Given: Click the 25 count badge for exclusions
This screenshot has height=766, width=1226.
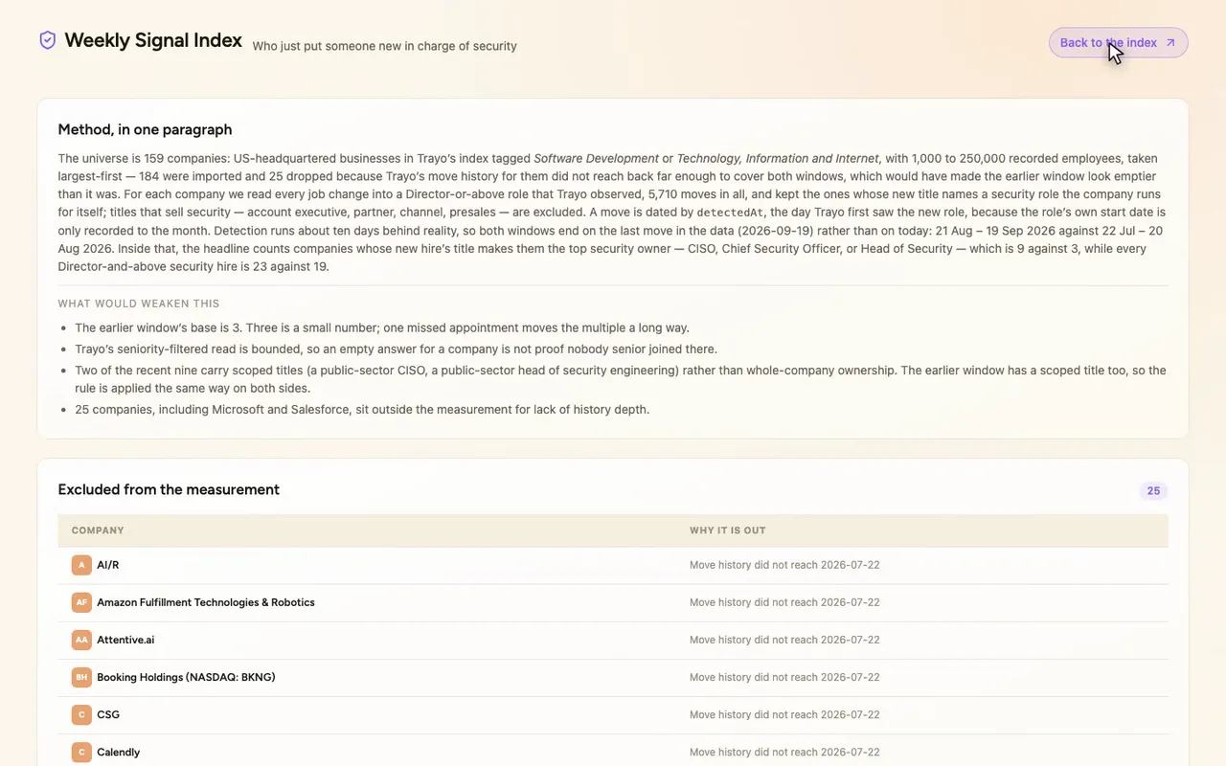Looking at the screenshot, I should (x=1153, y=490).
